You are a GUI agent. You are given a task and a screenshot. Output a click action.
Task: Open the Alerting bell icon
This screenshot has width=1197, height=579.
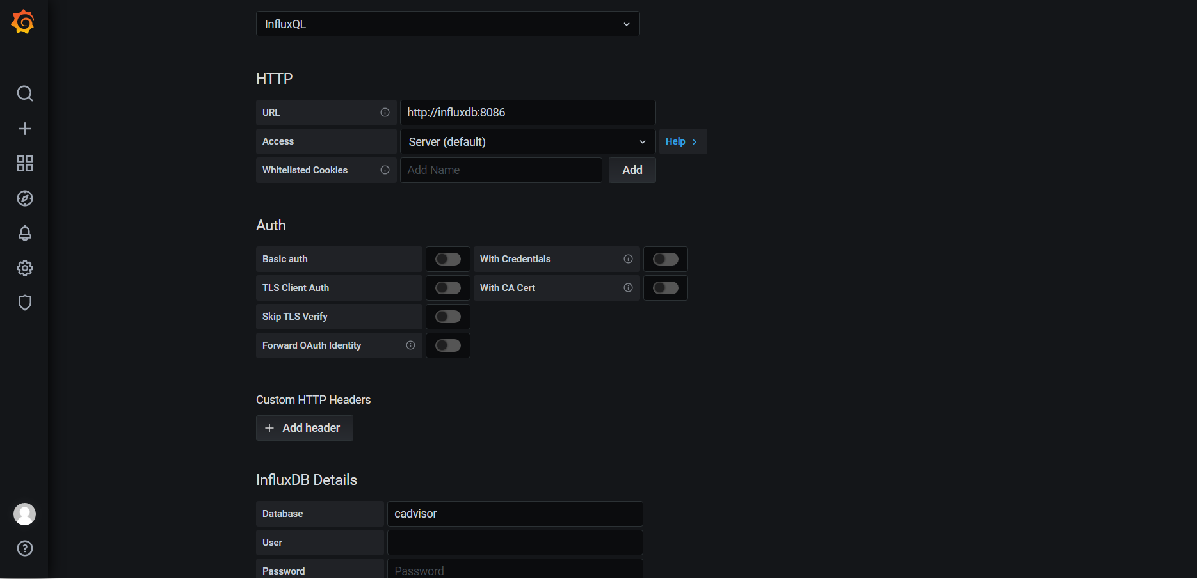click(25, 233)
